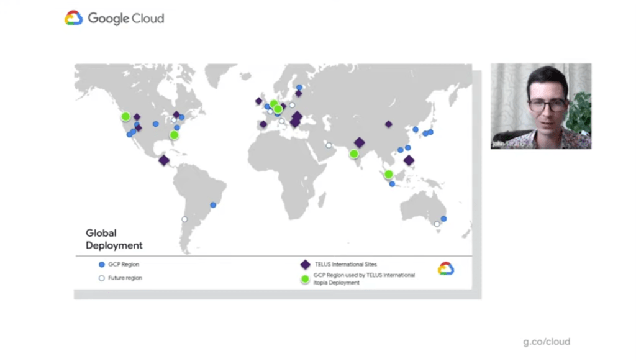Viewport: 636px width, 361px height.
Task: Toggle the Future region legend entry
Action: pyautogui.click(x=121, y=278)
